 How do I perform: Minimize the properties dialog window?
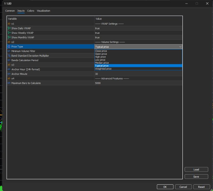[x=187, y=4]
